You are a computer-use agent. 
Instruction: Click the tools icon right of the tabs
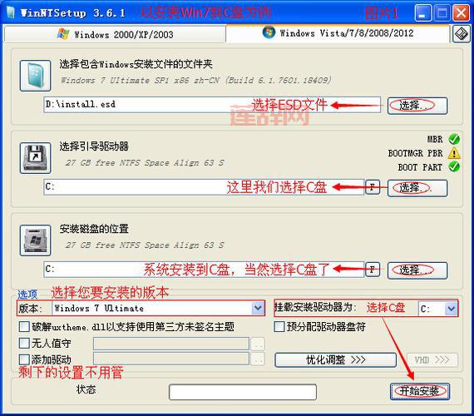pyautogui.click(x=462, y=33)
